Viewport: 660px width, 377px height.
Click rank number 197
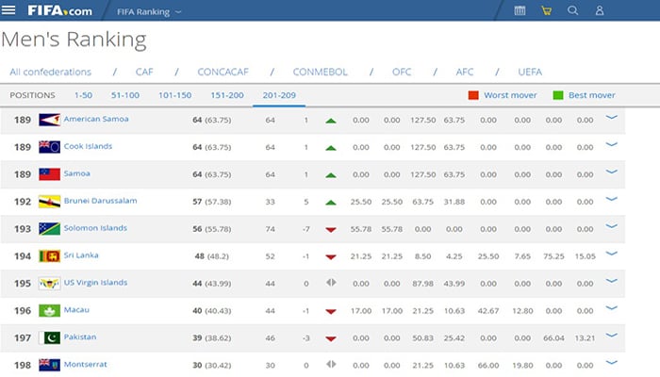[x=23, y=337]
